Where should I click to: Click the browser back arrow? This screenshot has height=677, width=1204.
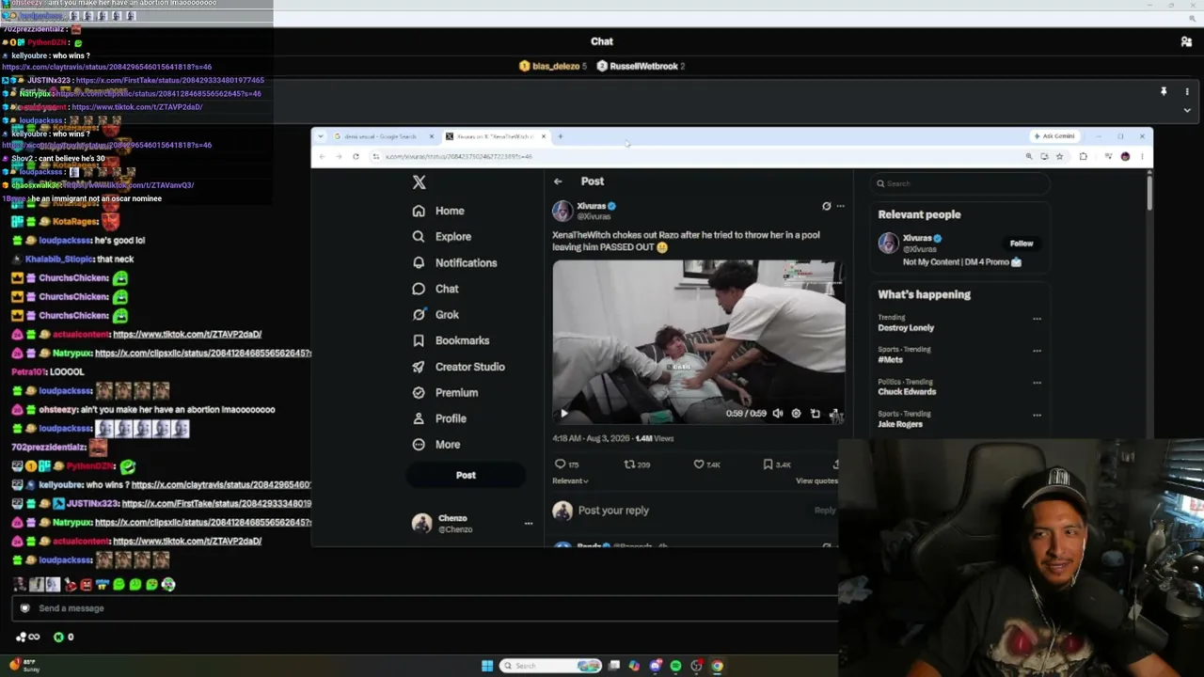pyautogui.click(x=322, y=157)
